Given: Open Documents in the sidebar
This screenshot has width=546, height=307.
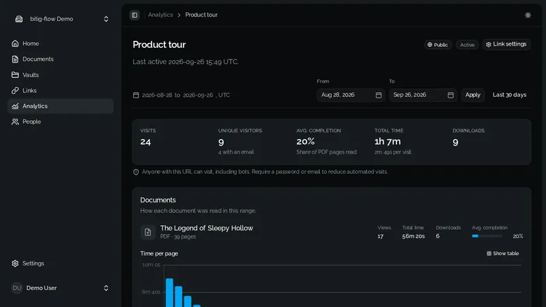Looking at the screenshot, I should pyautogui.click(x=60, y=59).
